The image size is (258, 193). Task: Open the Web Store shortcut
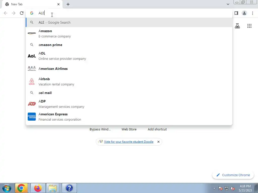129,129
